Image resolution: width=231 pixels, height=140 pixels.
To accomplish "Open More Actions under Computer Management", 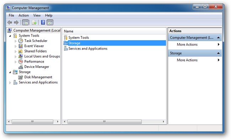I will (195, 44).
